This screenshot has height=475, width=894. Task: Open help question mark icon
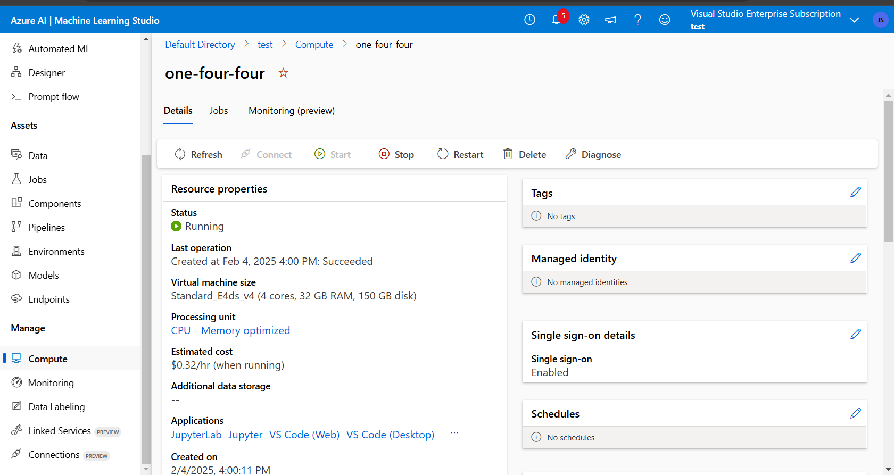[x=638, y=20]
